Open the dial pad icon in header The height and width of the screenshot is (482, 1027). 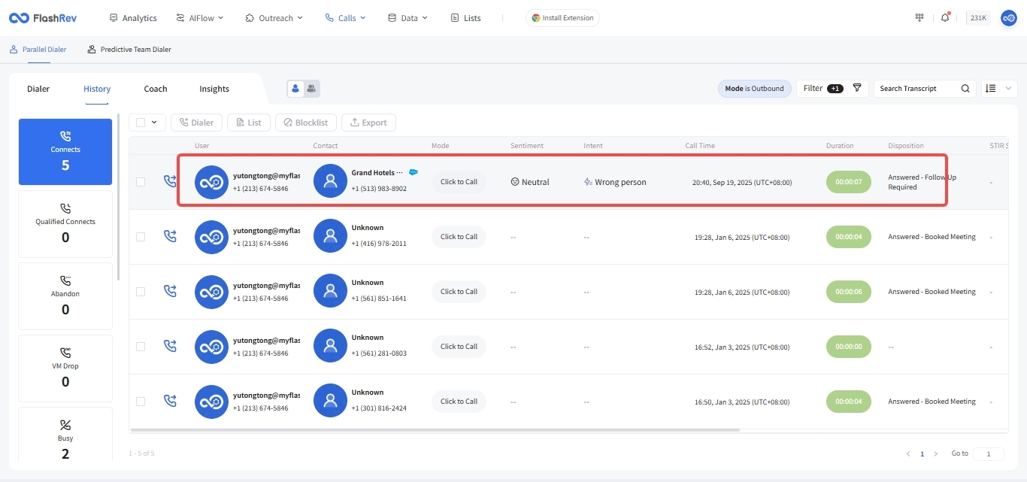pyautogui.click(x=919, y=18)
